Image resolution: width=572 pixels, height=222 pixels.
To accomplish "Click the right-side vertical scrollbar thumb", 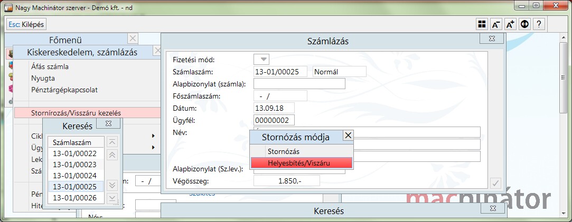I will [564, 77].
